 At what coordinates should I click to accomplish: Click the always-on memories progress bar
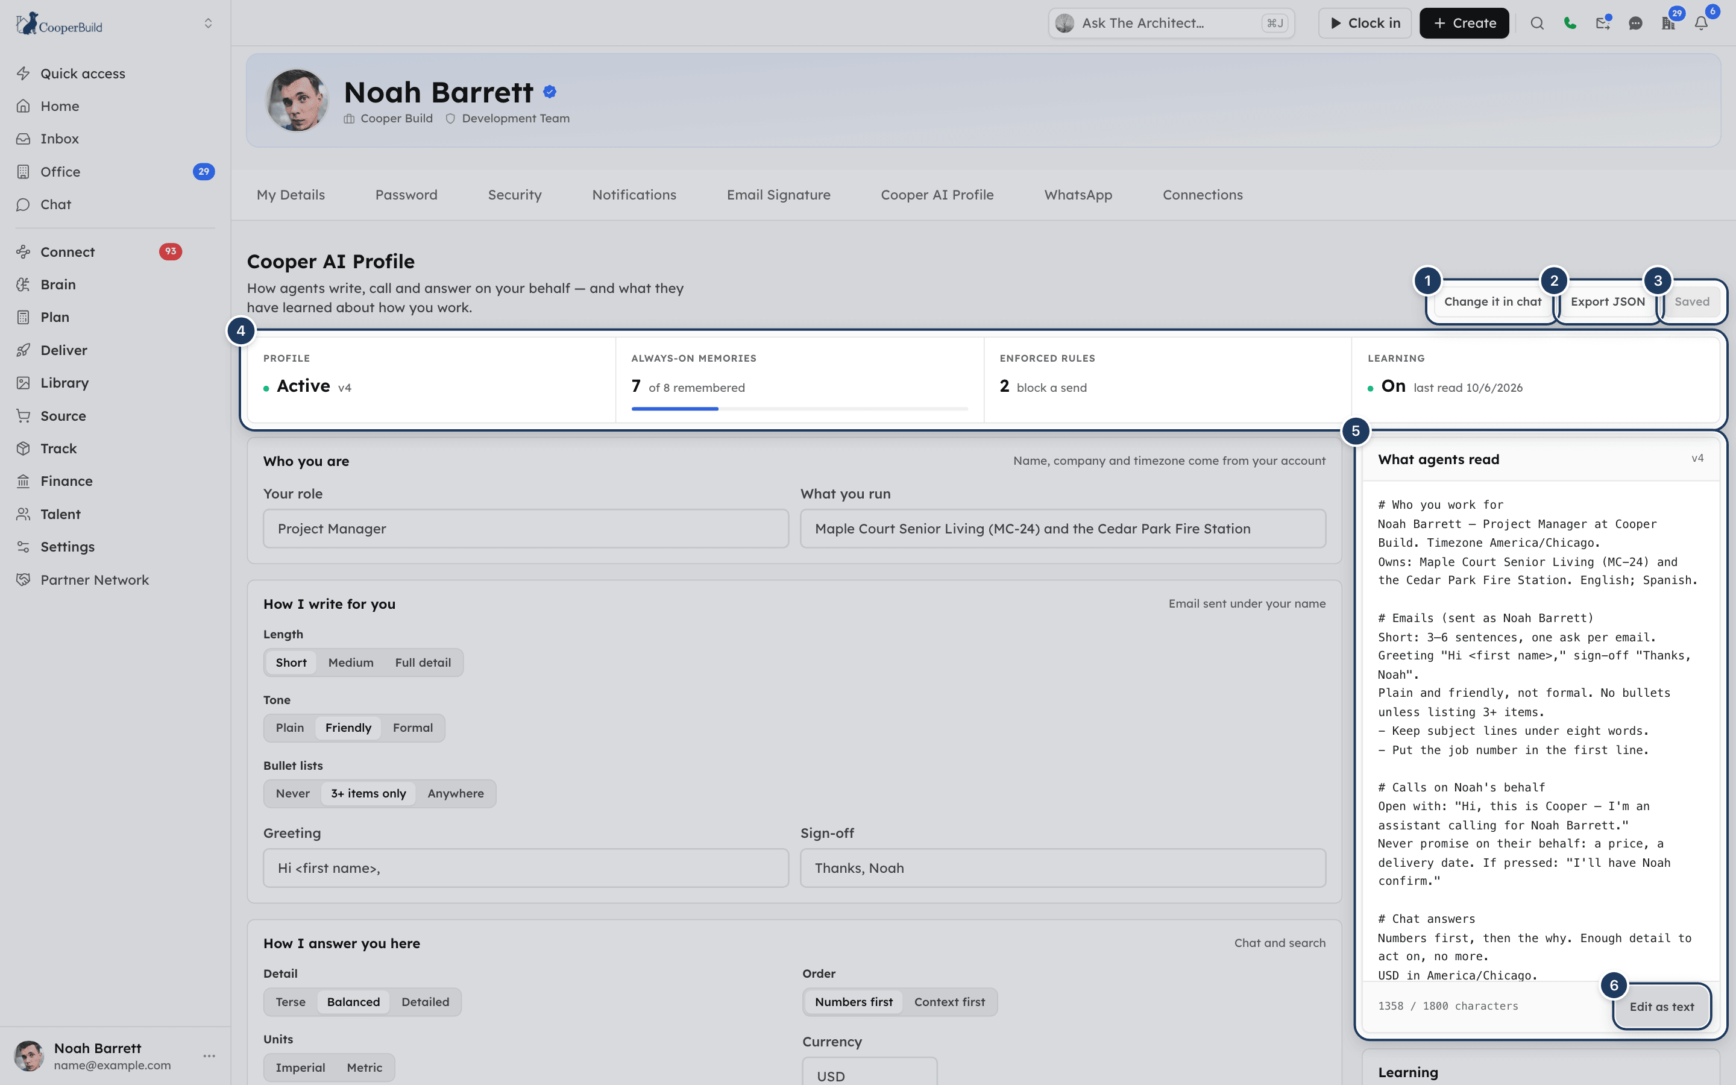click(x=799, y=409)
